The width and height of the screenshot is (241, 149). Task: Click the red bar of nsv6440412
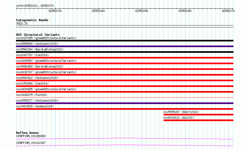click(x=125, y=80)
